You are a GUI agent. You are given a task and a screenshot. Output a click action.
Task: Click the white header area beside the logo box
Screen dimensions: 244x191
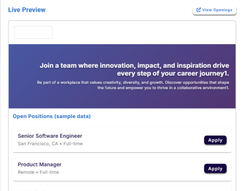tap(143, 32)
